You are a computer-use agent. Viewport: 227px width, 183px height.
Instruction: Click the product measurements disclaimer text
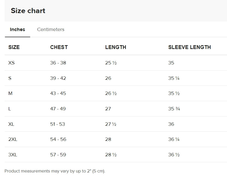(55, 171)
